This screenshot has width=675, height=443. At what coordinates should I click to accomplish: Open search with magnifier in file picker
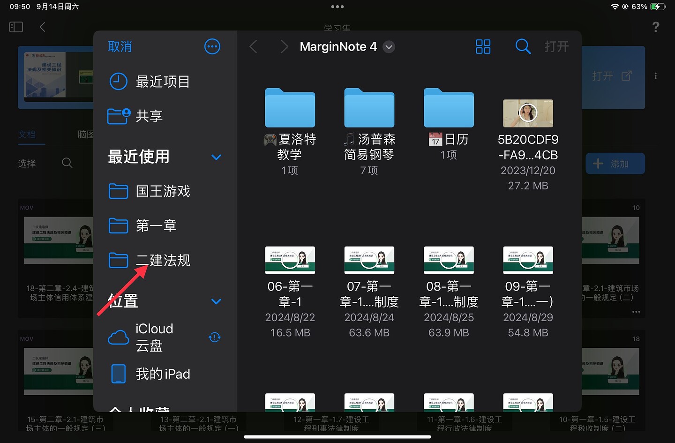click(523, 46)
